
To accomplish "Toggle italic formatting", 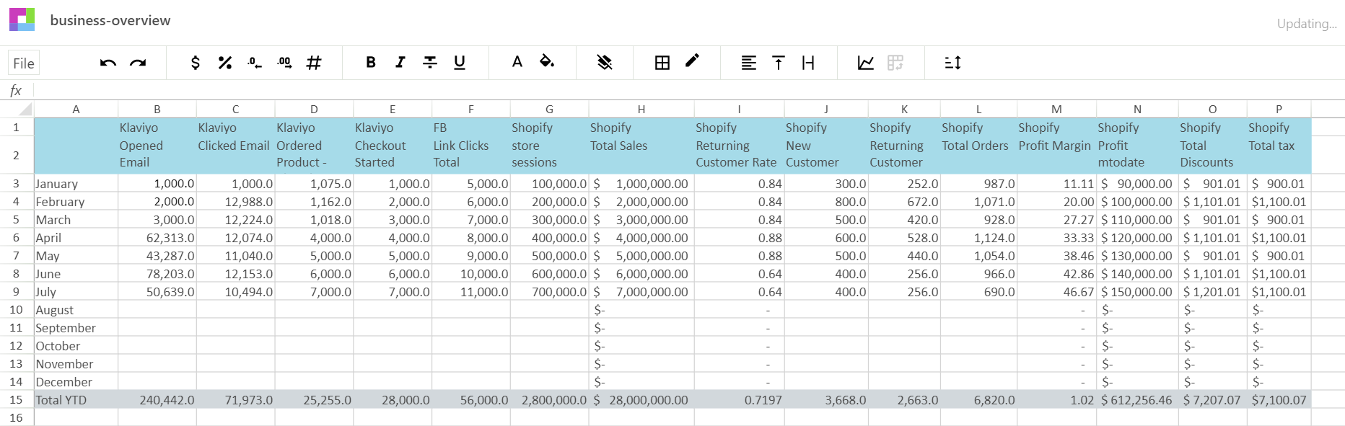I will (x=400, y=63).
